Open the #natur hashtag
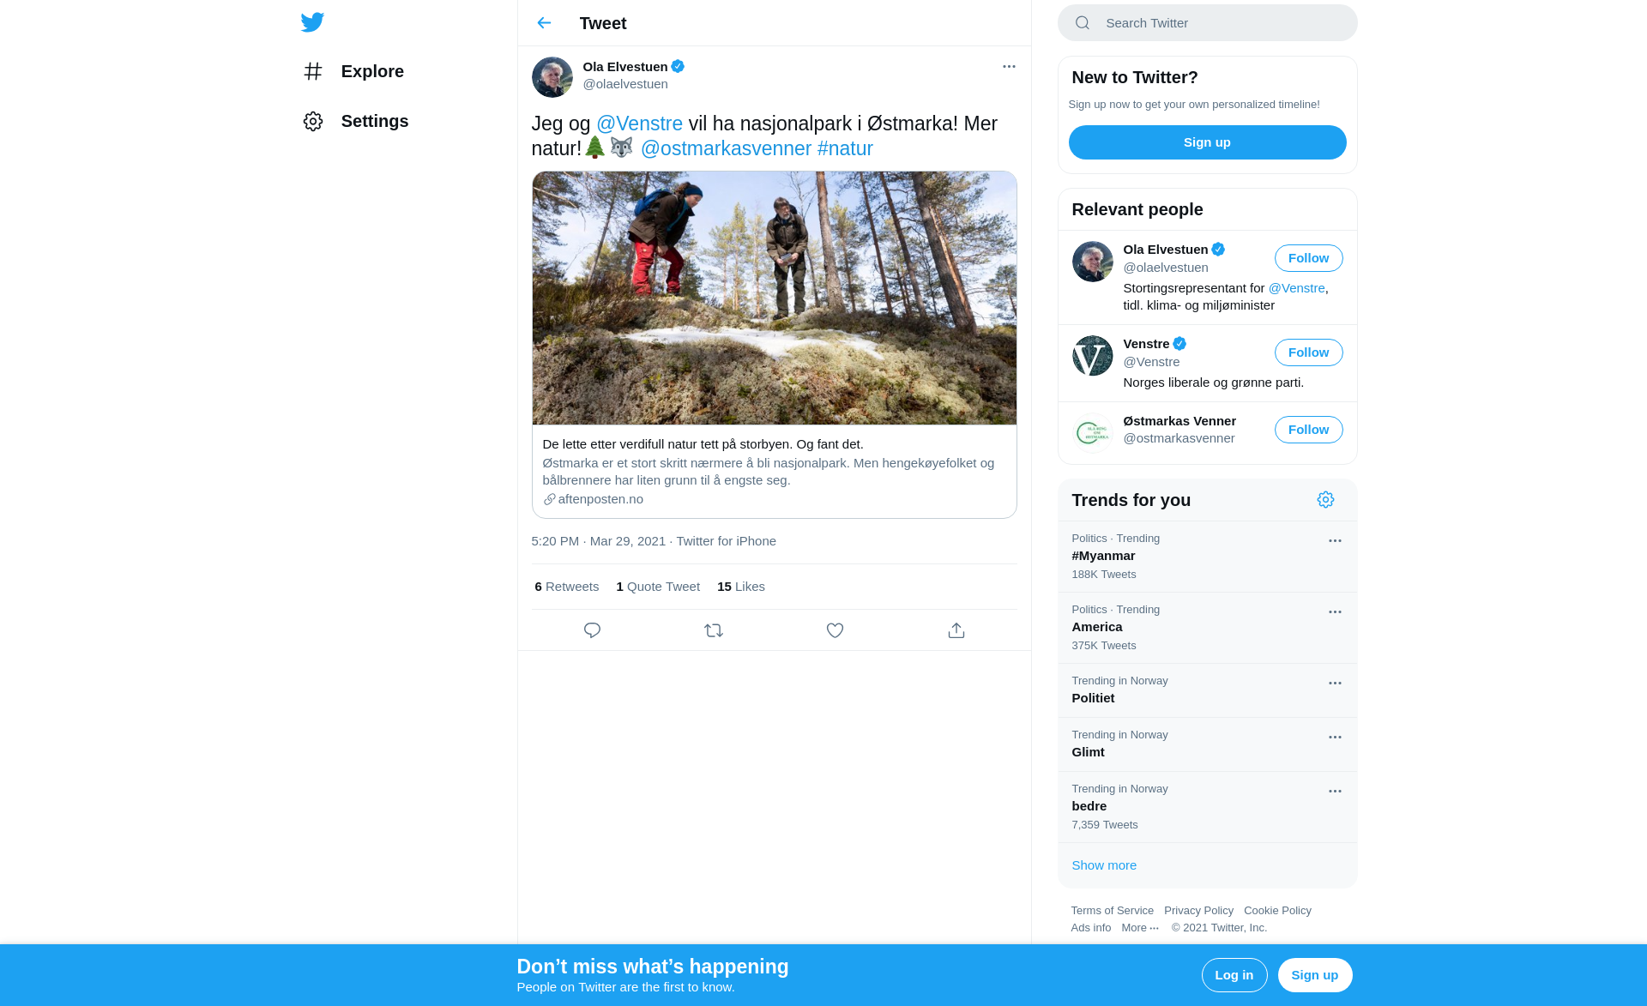Screen dimensions: 1647x1006 pos(845,148)
